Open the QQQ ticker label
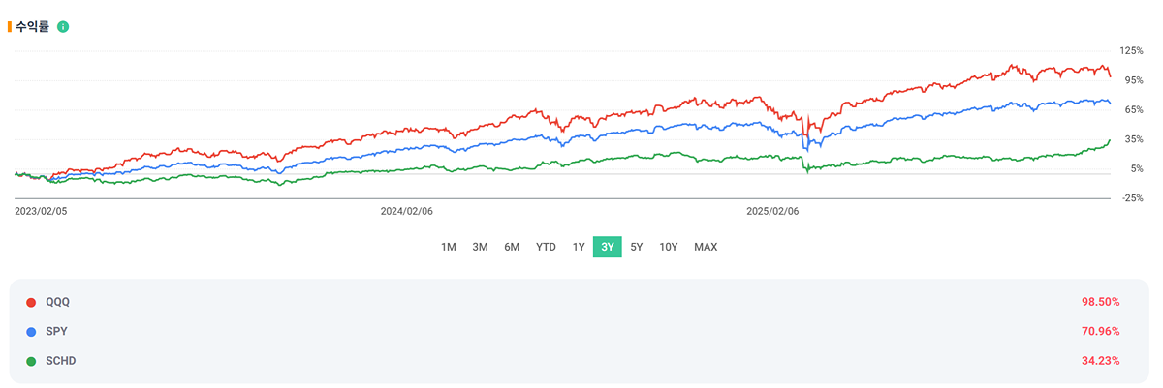The width and height of the screenshot is (1163, 388). point(58,302)
